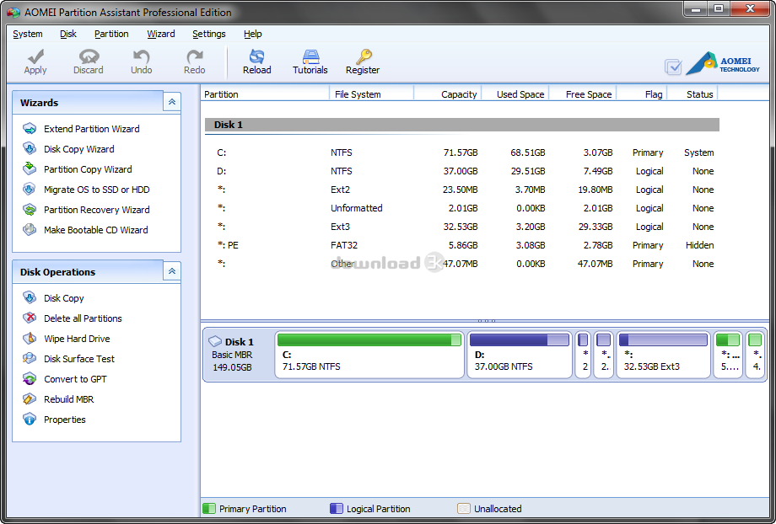Click the Rebuild MBR icon
The width and height of the screenshot is (776, 524).
[x=30, y=399]
